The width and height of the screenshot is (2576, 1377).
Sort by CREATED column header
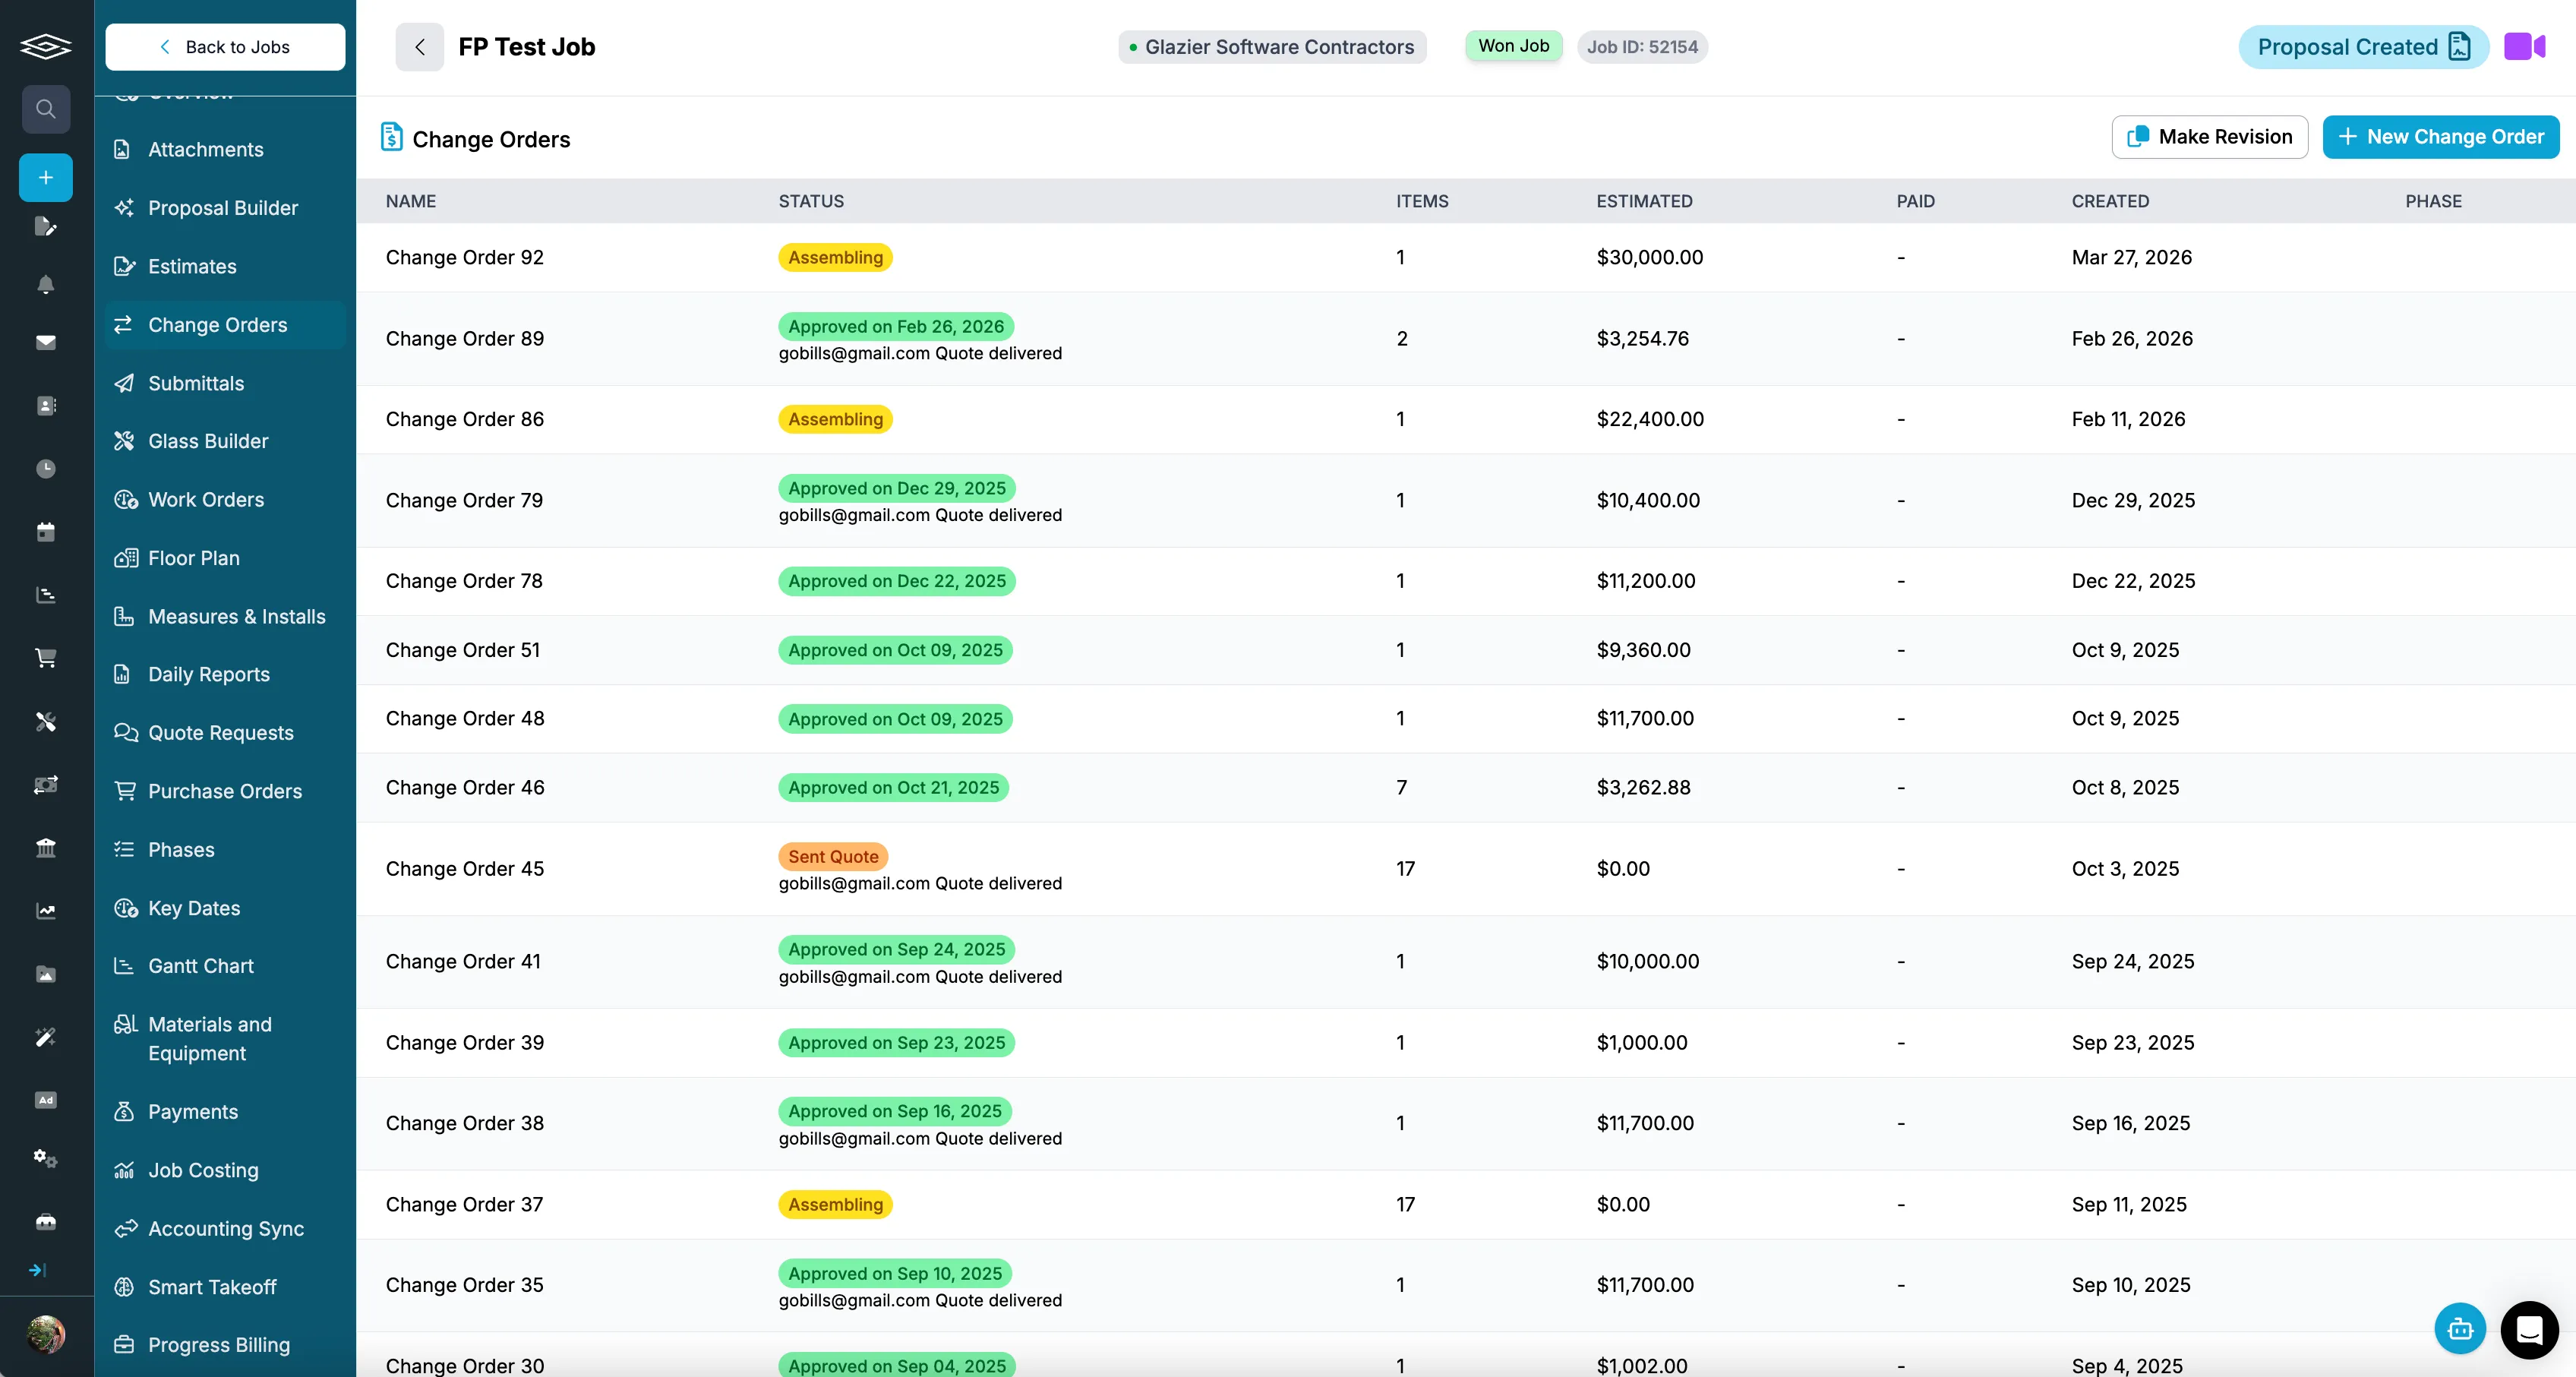[x=2110, y=201]
